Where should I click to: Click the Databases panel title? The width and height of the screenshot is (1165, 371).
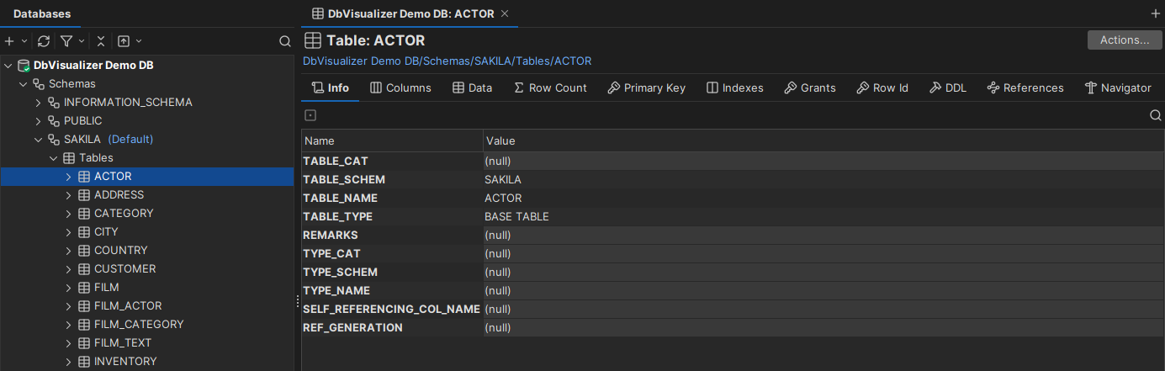[42, 13]
